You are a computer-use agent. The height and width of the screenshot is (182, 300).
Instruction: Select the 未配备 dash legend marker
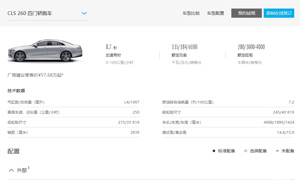(277, 151)
